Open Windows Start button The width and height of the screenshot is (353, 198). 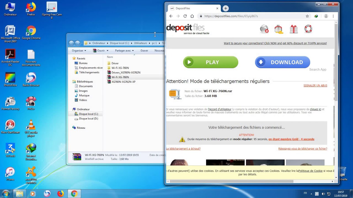(x=6, y=194)
